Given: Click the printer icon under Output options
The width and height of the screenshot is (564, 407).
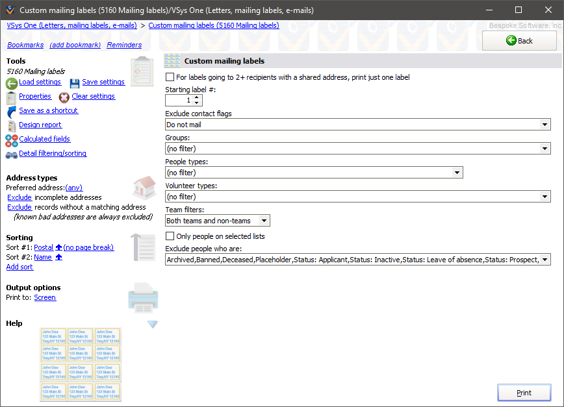Looking at the screenshot, I should (x=143, y=298).
